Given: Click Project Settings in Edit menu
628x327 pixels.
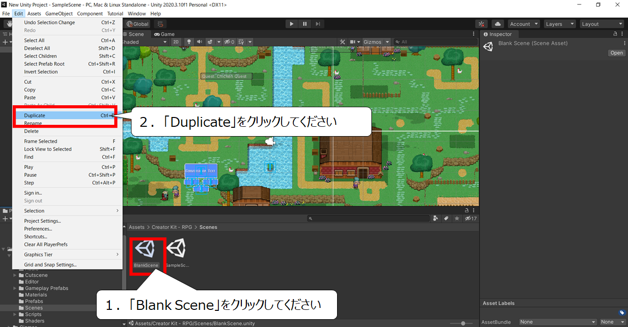Looking at the screenshot, I should tap(67, 221).
